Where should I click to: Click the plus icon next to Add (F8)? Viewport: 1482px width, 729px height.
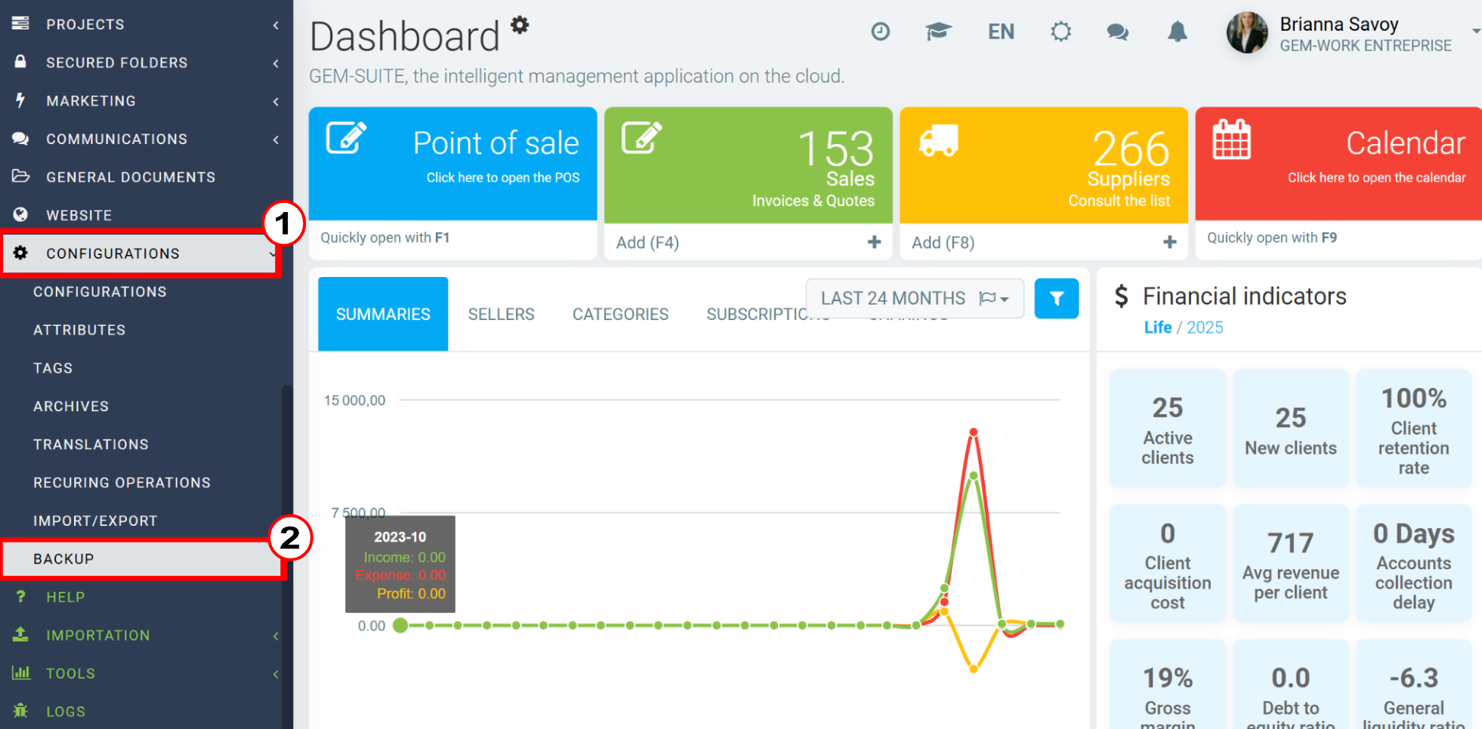click(x=1169, y=242)
